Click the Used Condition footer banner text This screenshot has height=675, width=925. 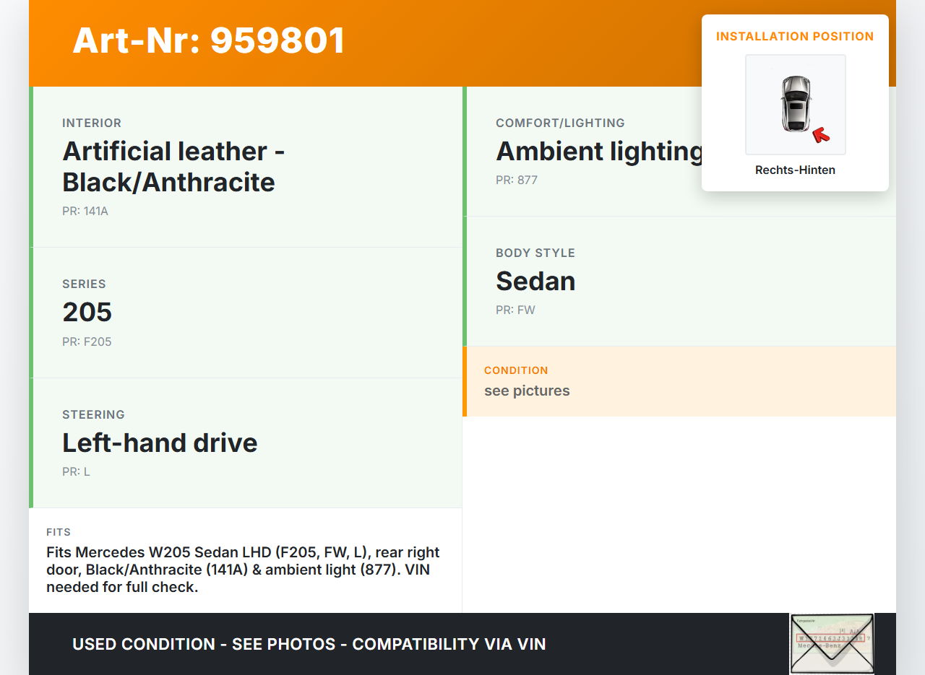(309, 644)
